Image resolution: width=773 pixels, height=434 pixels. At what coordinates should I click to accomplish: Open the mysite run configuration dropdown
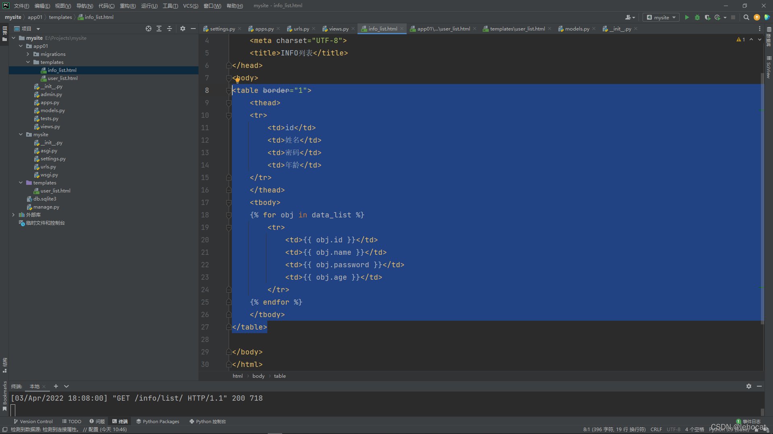[661, 17]
